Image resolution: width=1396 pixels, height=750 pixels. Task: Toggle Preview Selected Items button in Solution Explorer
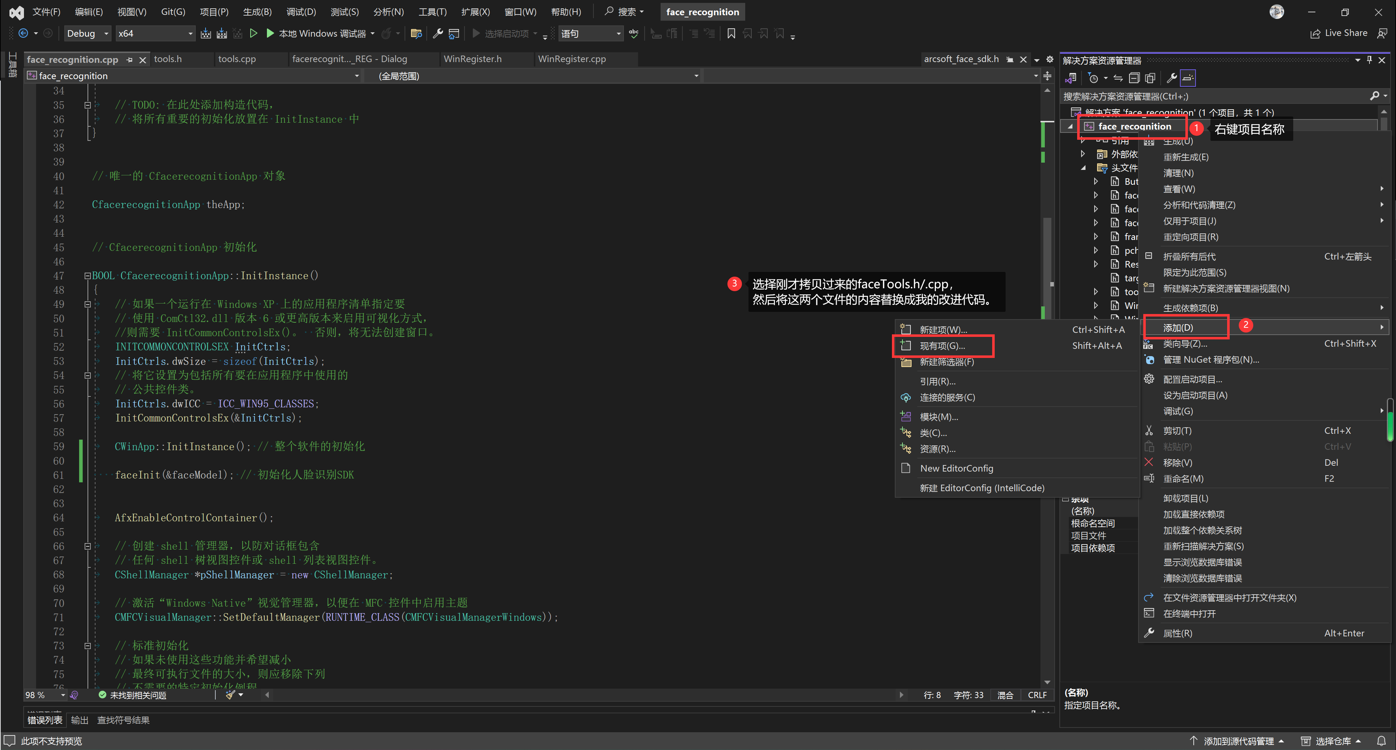click(1188, 78)
